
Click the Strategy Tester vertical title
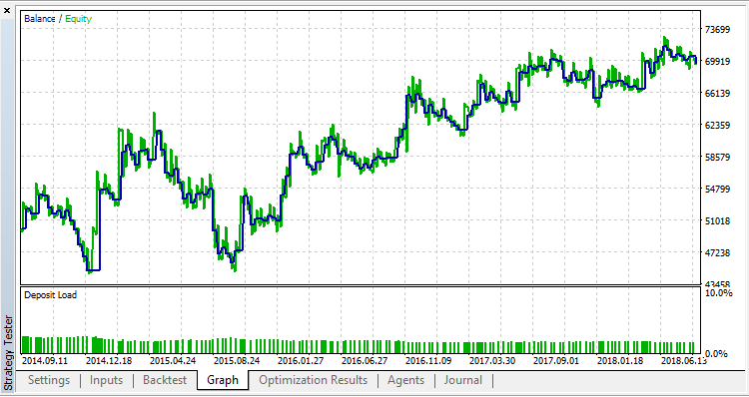coord(8,353)
